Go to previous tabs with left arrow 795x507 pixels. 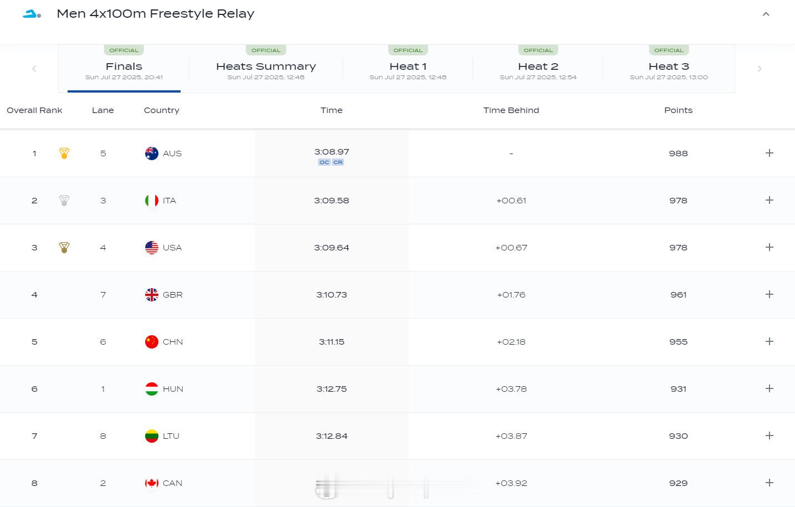(34, 69)
